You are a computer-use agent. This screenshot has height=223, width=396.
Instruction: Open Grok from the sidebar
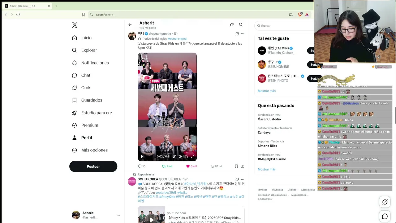coord(81,88)
